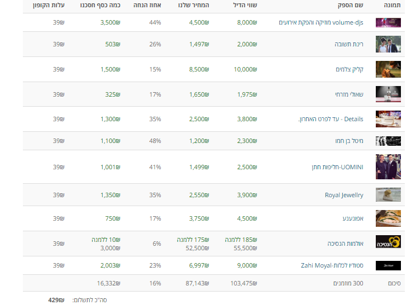Open the שאולי מזרחי thumbnail image

click(x=388, y=94)
